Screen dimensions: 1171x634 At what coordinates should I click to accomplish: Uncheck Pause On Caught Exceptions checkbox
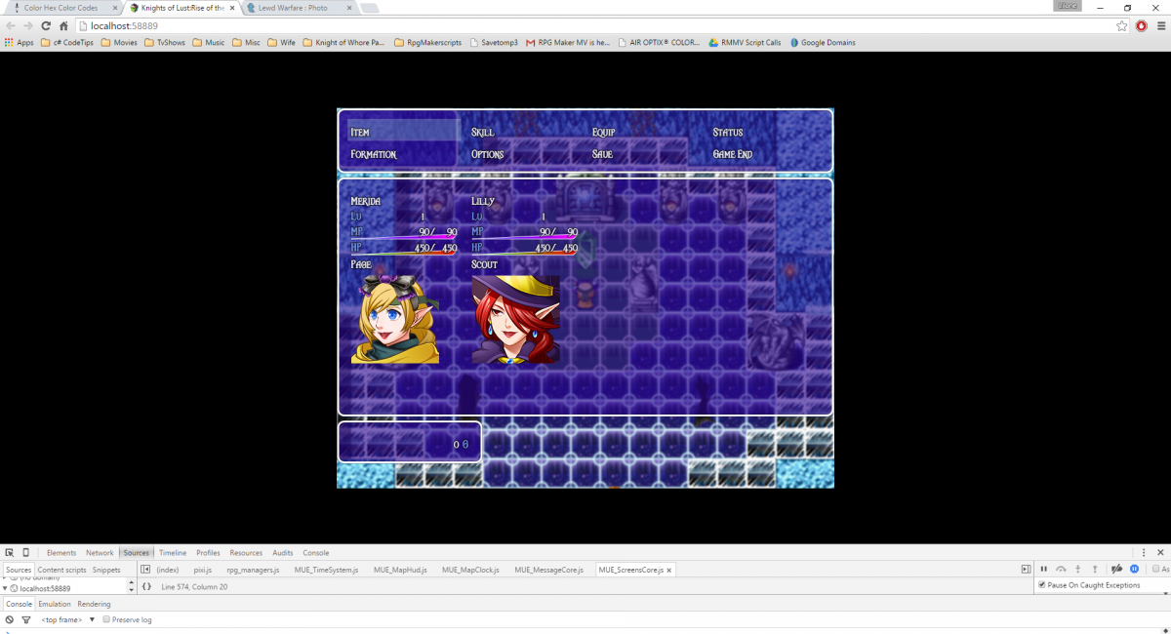point(1041,585)
